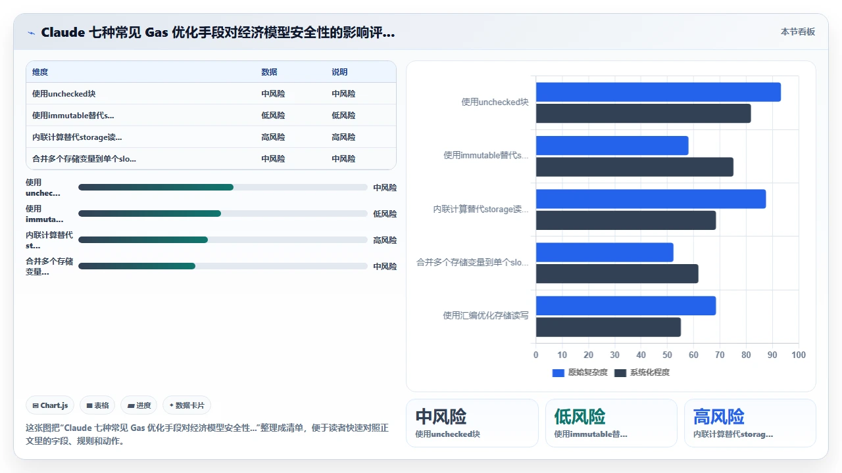Select the 内联计算替代storage读... table cell

(77, 137)
